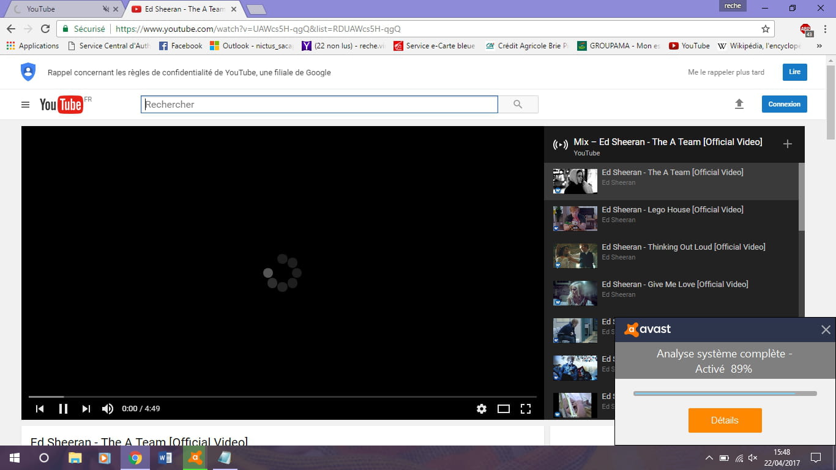Select 'Give Me Love [Official Video]' entry
Image resolution: width=836 pixels, height=470 pixels.
pos(671,293)
